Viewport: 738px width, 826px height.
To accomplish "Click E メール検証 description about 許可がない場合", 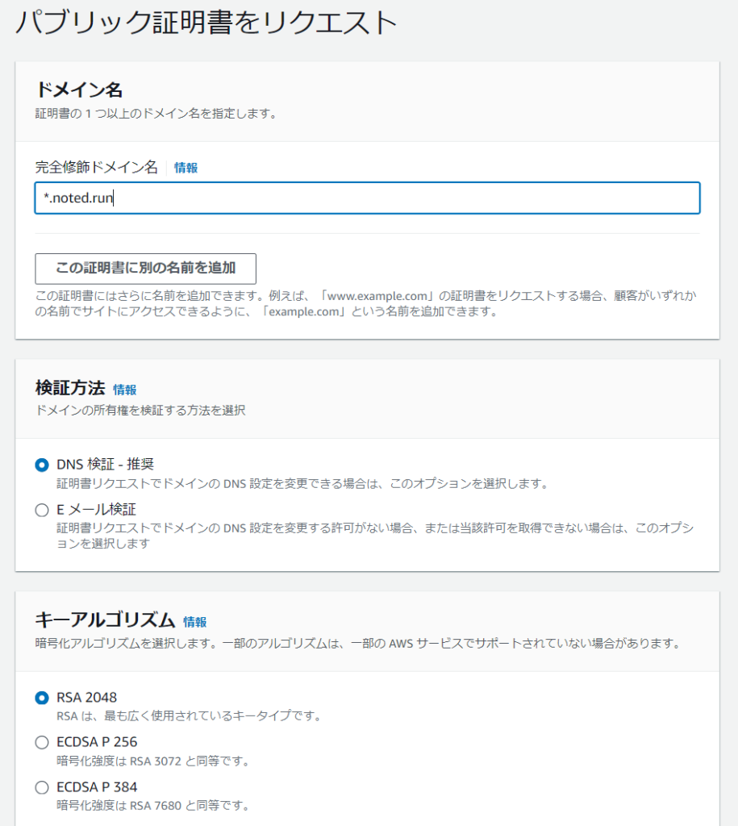I will click(375, 536).
